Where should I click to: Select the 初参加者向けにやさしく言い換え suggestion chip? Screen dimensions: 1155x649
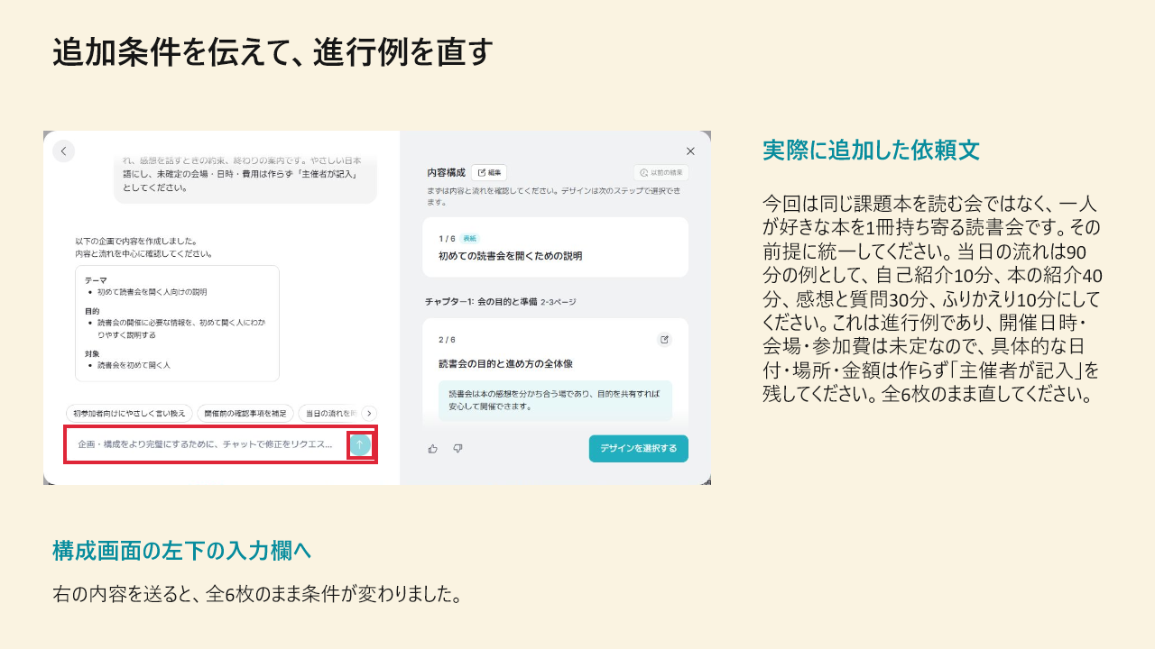click(x=130, y=413)
